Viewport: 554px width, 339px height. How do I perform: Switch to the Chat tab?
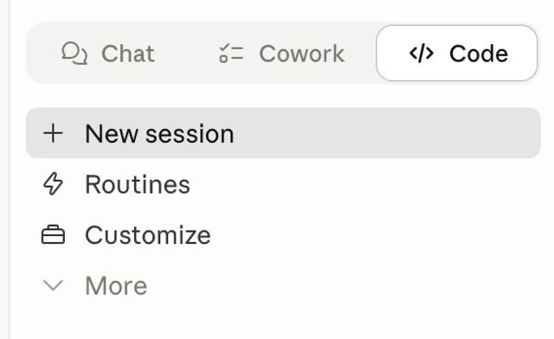(108, 54)
